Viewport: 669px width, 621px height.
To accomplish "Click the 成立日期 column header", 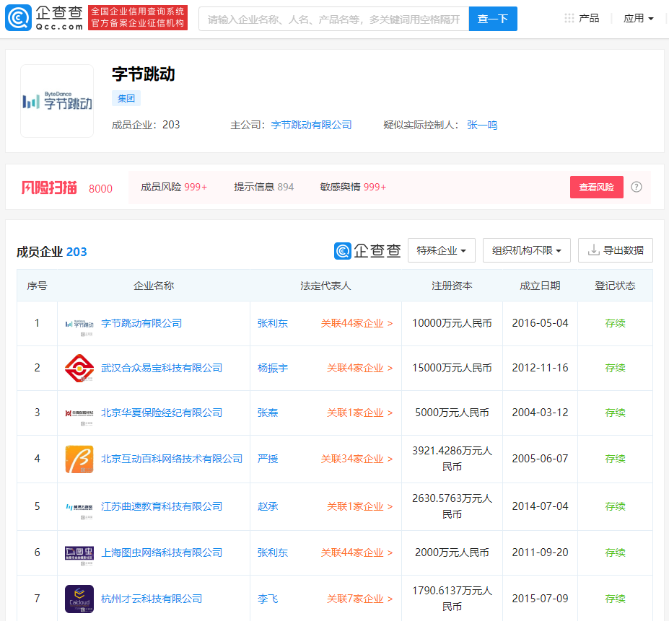I will pos(540,286).
